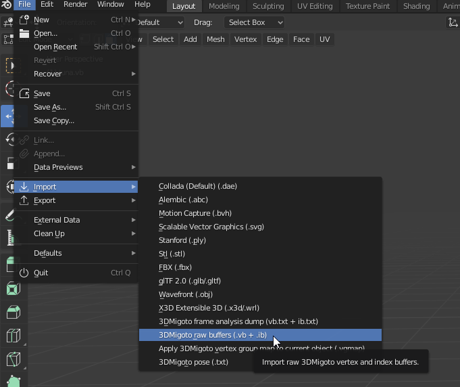Choose Save As... entry
Screen dimensions: 460x387
76,107
